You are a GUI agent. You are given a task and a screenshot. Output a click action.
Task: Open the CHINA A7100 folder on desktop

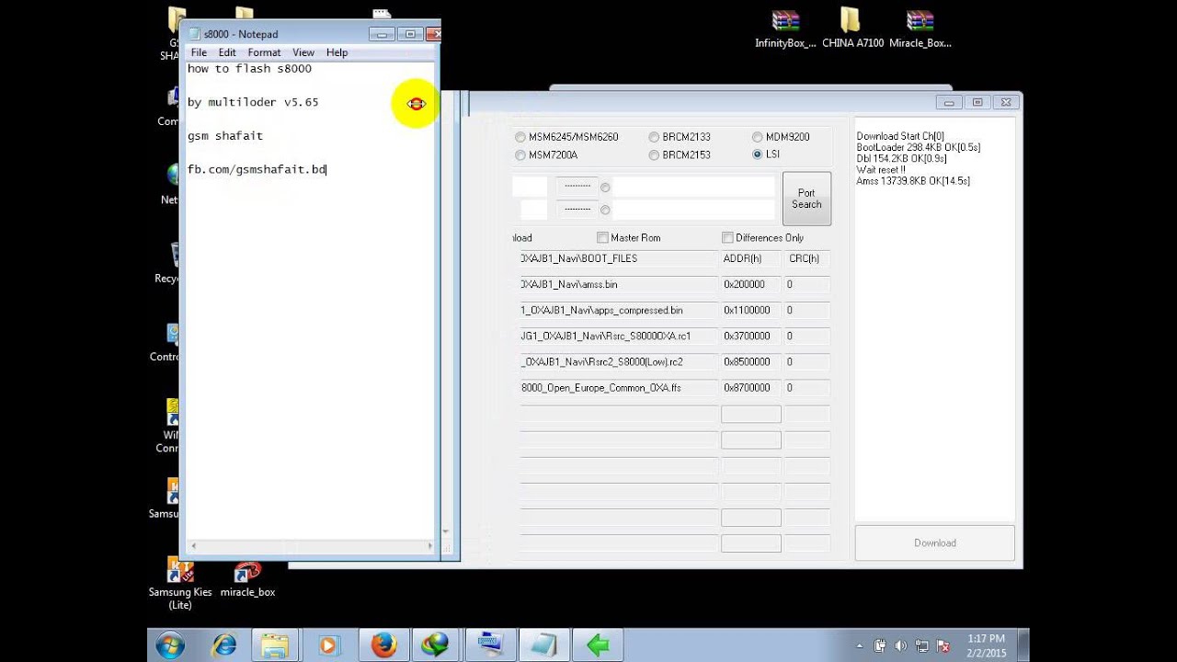(851, 29)
